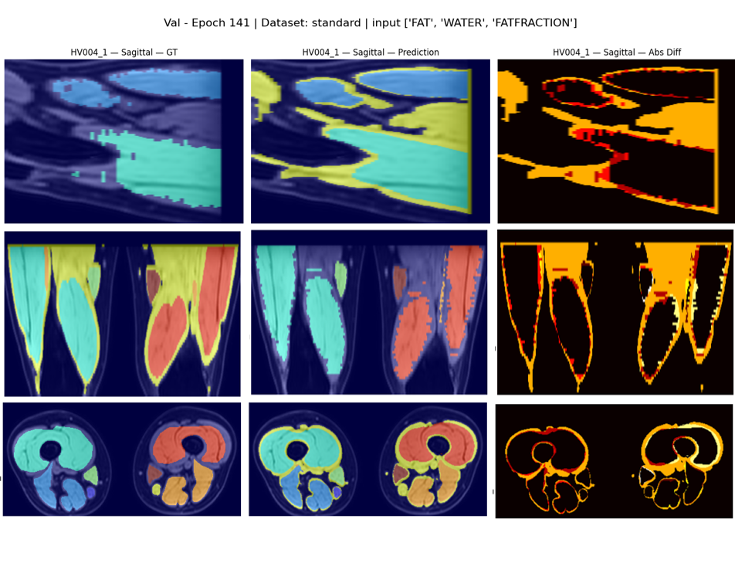
Task: Select the middle-row coronal prediction image
Action: pos(369,312)
